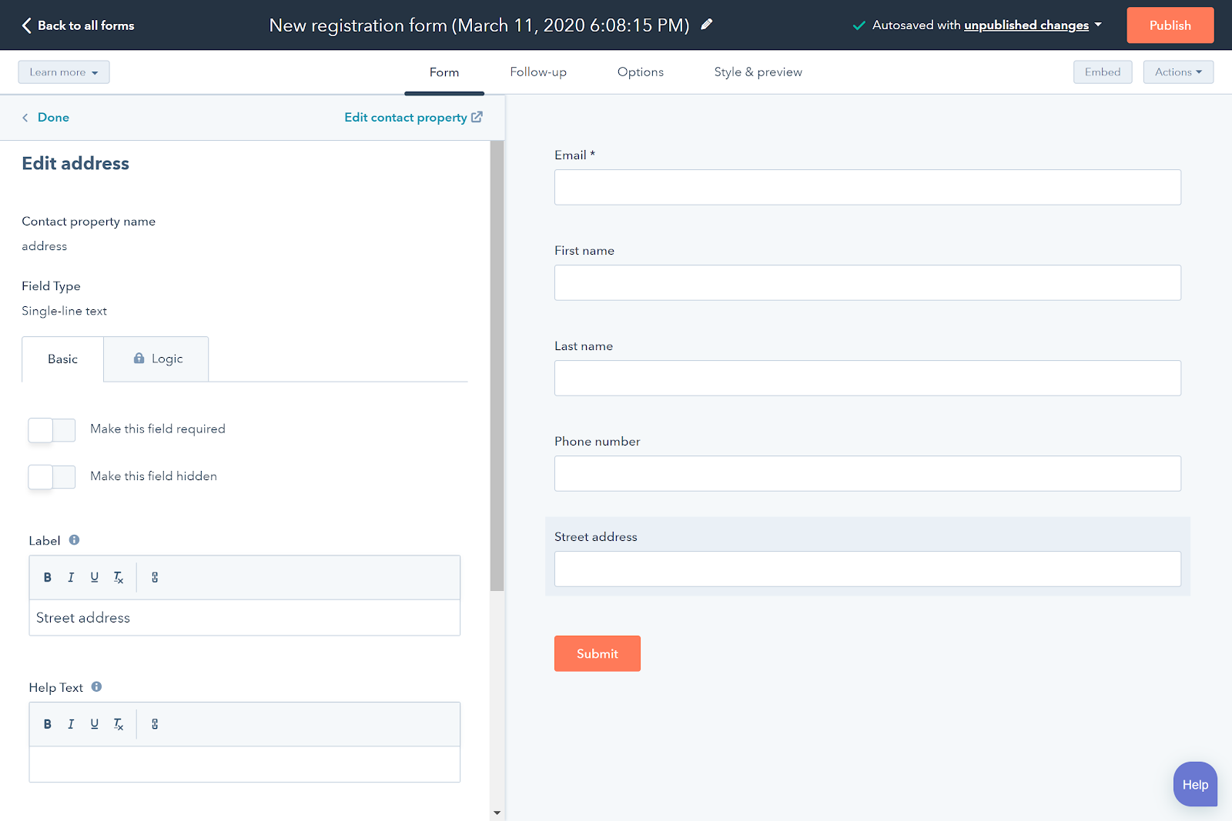1232x821 pixels.
Task: Insert link in the Help Text editor toolbar
Action: click(155, 724)
